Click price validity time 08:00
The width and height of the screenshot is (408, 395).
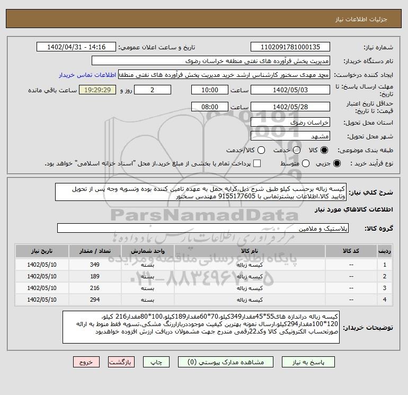[210, 107]
